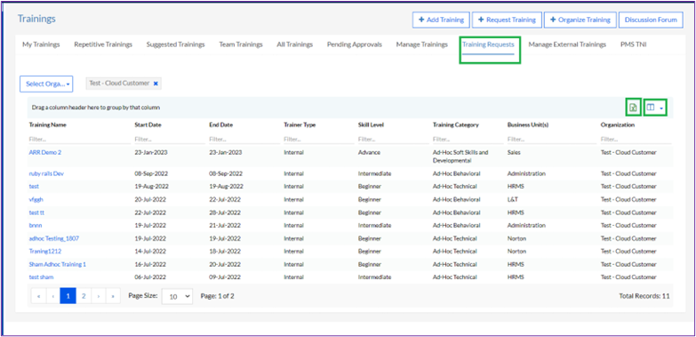Viewport: 696px width, 337px height.
Task: Go to first page button
Action: tap(38, 296)
